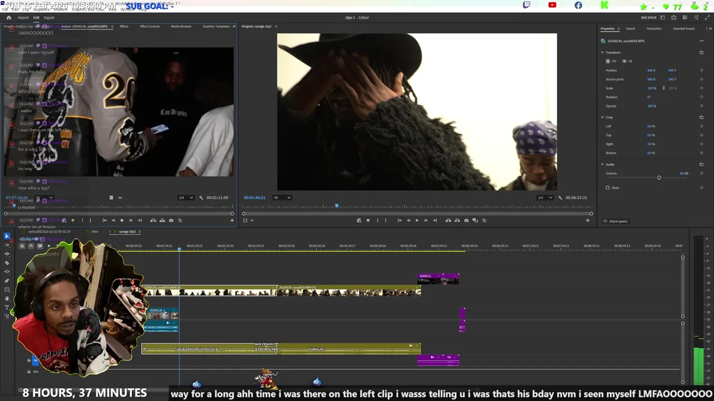Open the Media Browser tab
This screenshot has height=401, width=714.
coord(181,26)
